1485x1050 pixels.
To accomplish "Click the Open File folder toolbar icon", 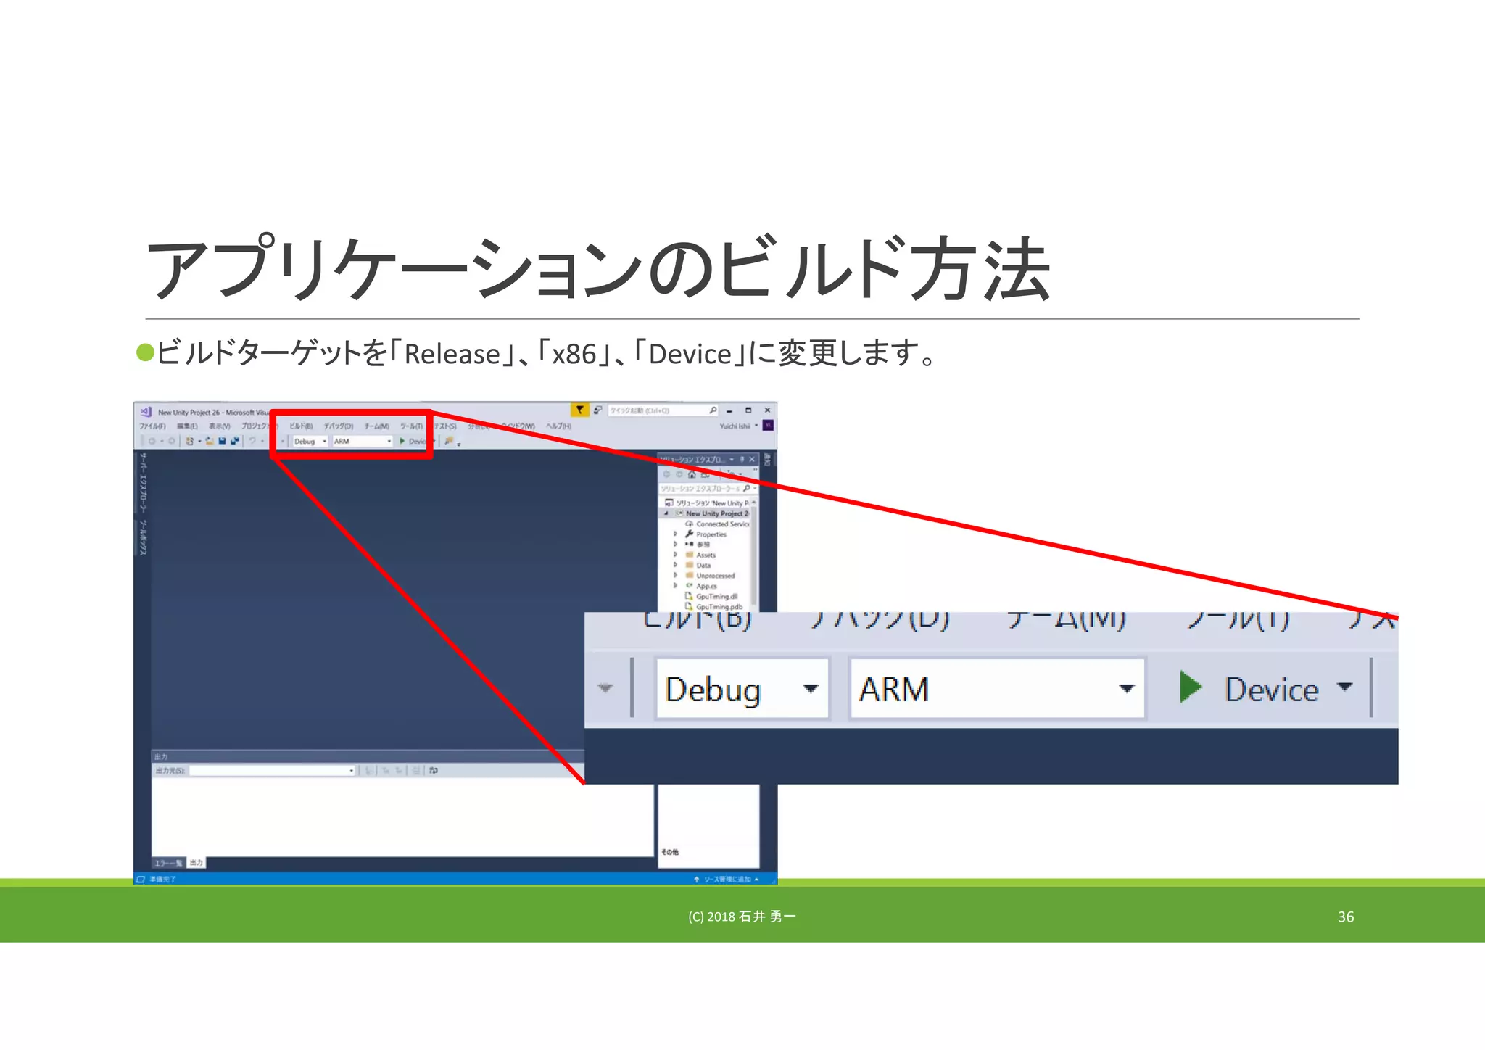I will tap(210, 441).
